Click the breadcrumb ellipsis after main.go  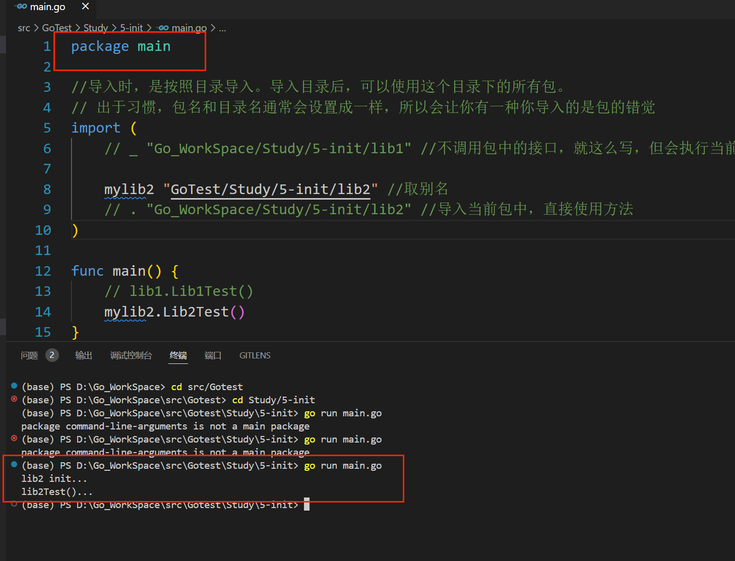(222, 28)
